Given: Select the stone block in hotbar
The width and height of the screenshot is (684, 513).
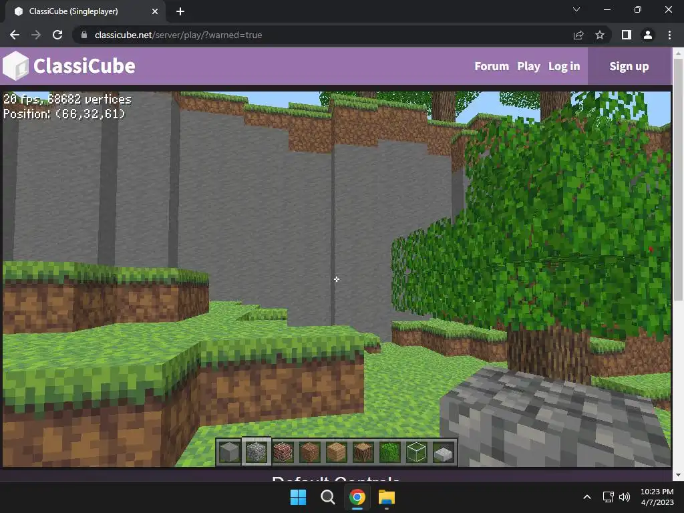Looking at the screenshot, I should [x=230, y=452].
